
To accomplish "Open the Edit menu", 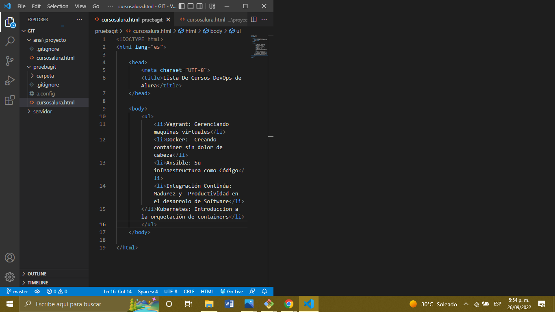I will click(36, 6).
